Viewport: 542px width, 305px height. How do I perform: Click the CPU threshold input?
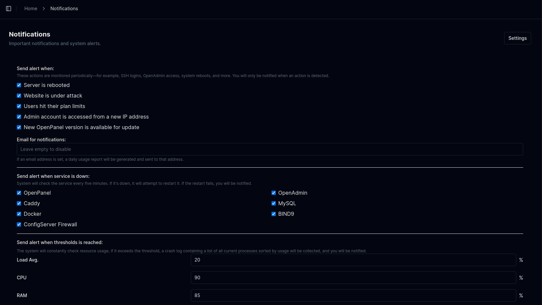(353, 278)
